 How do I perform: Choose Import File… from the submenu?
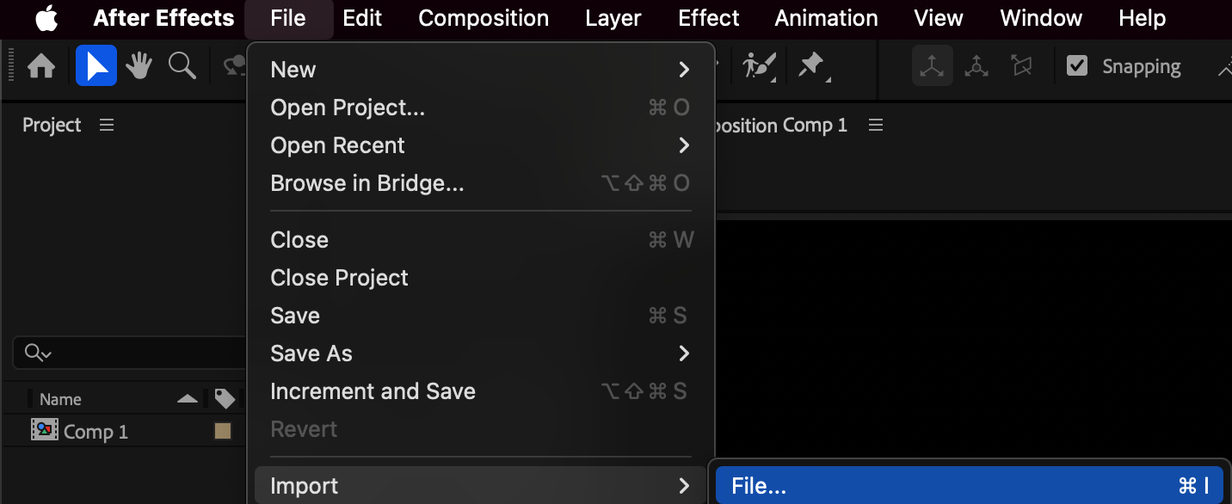pos(970,486)
